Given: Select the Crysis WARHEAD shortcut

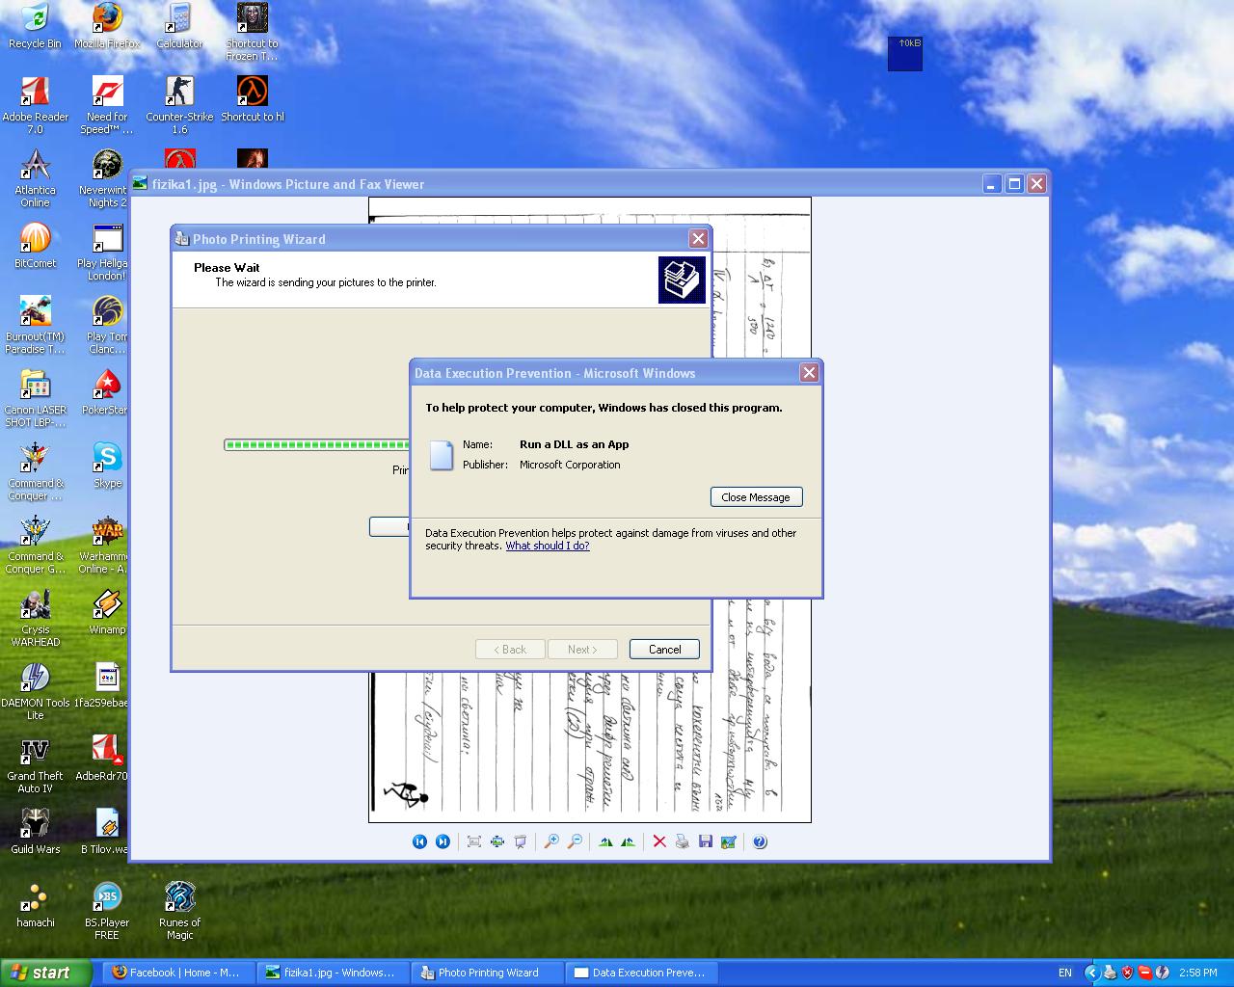Looking at the screenshot, I should [x=36, y=618].
